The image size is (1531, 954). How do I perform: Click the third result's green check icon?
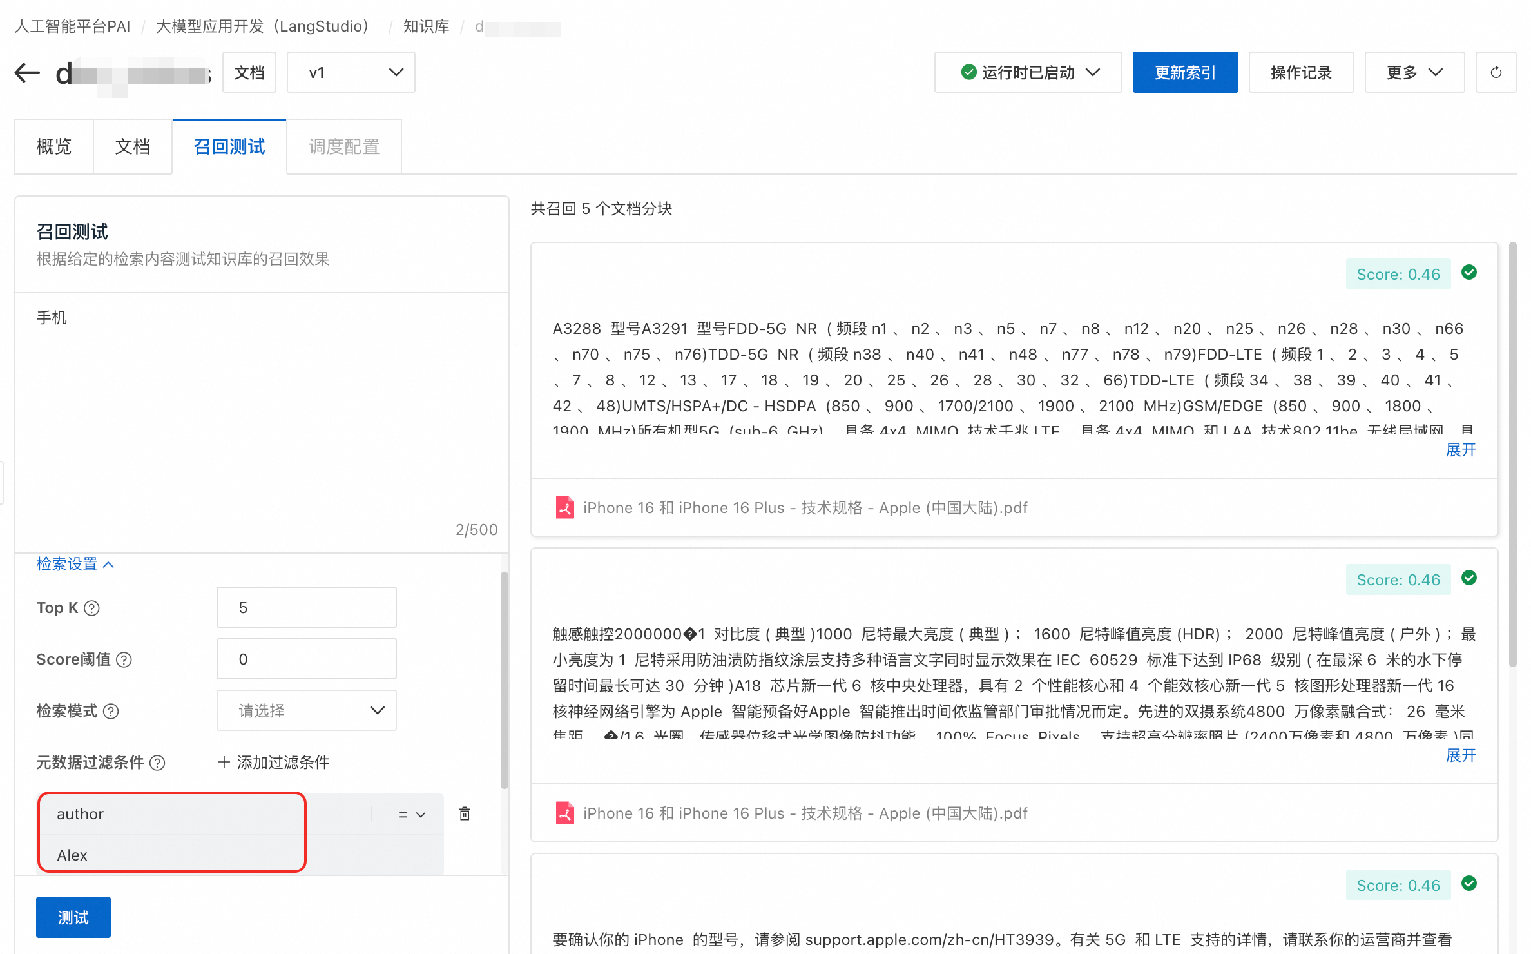point(1469,884)
